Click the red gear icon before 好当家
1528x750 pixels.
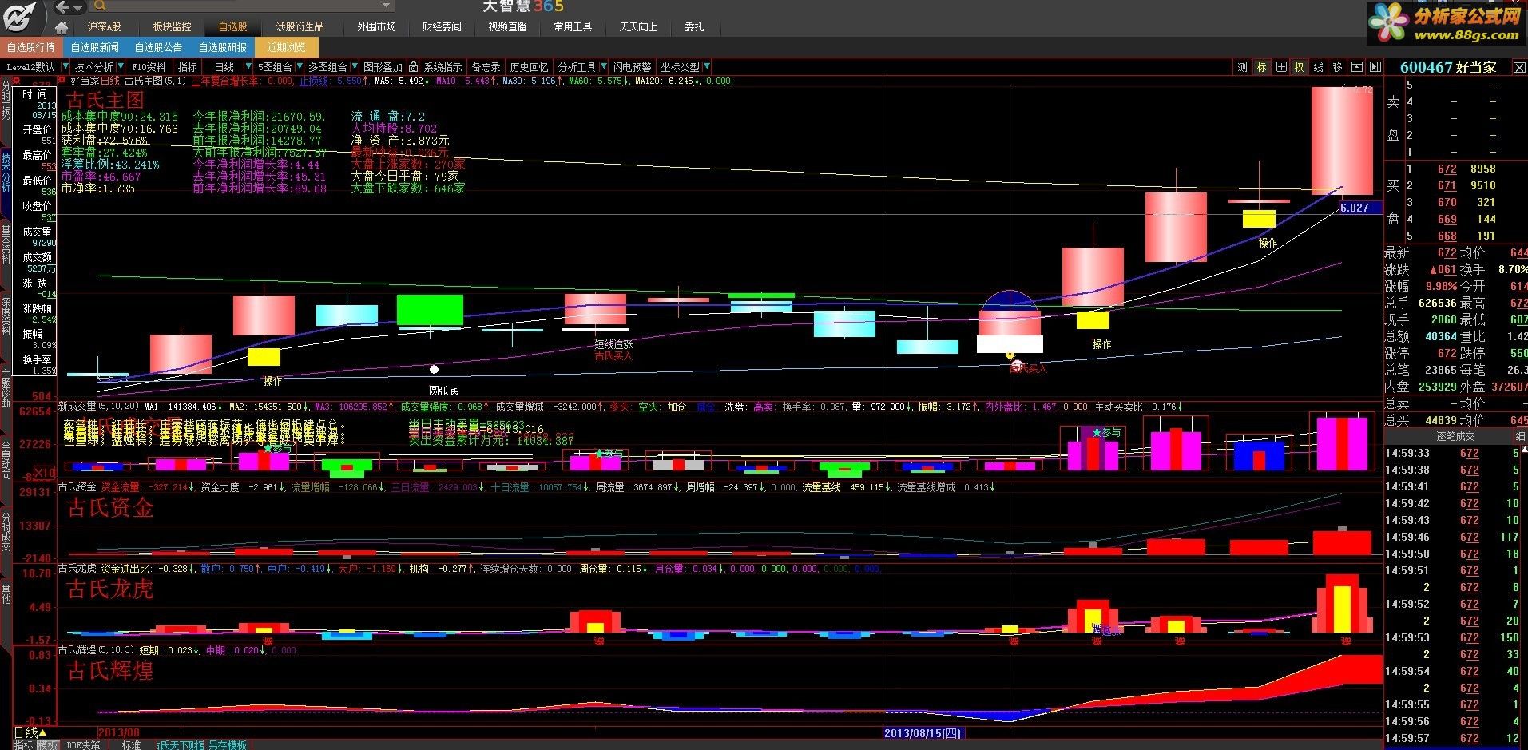[63, 81]
